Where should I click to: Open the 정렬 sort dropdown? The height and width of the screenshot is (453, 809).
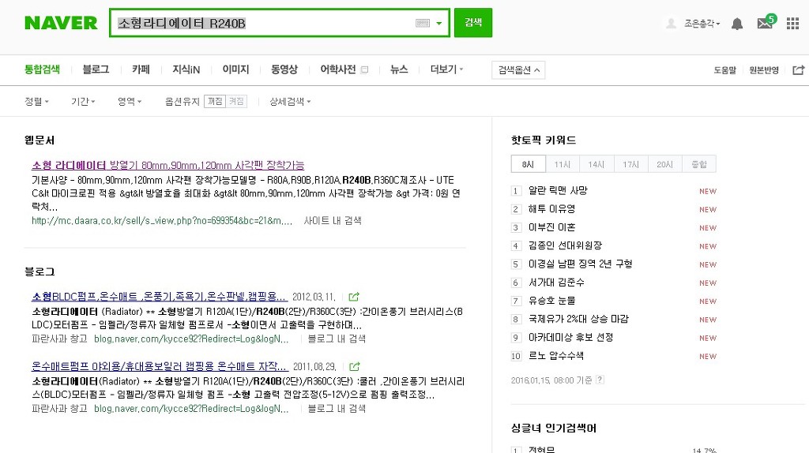[x=36, y=102]
